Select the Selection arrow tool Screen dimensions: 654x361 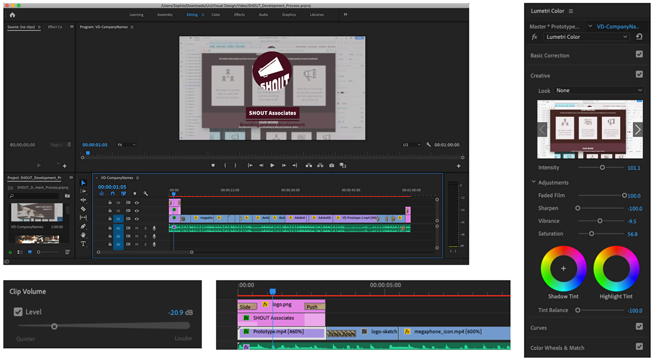(x=83, y=183)
